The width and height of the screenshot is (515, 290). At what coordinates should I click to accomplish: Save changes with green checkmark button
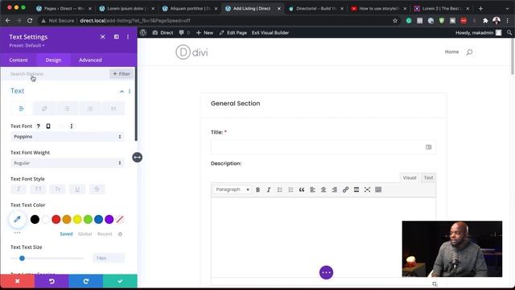(x=120, y=281)
